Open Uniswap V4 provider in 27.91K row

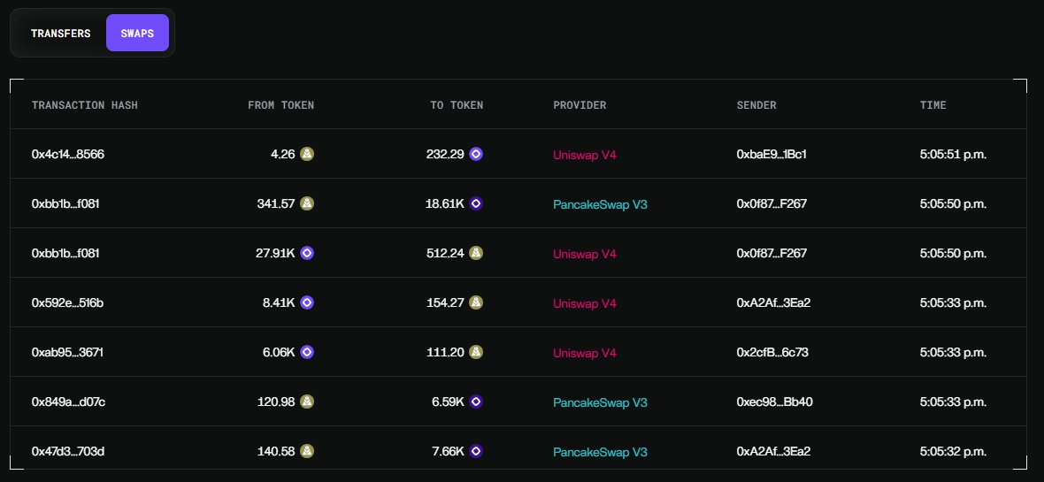pyautogui.click(x=585, y=254)
